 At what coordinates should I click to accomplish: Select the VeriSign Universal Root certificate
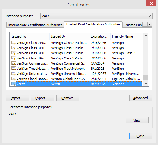pyautogui.click(x=77, y=74)
